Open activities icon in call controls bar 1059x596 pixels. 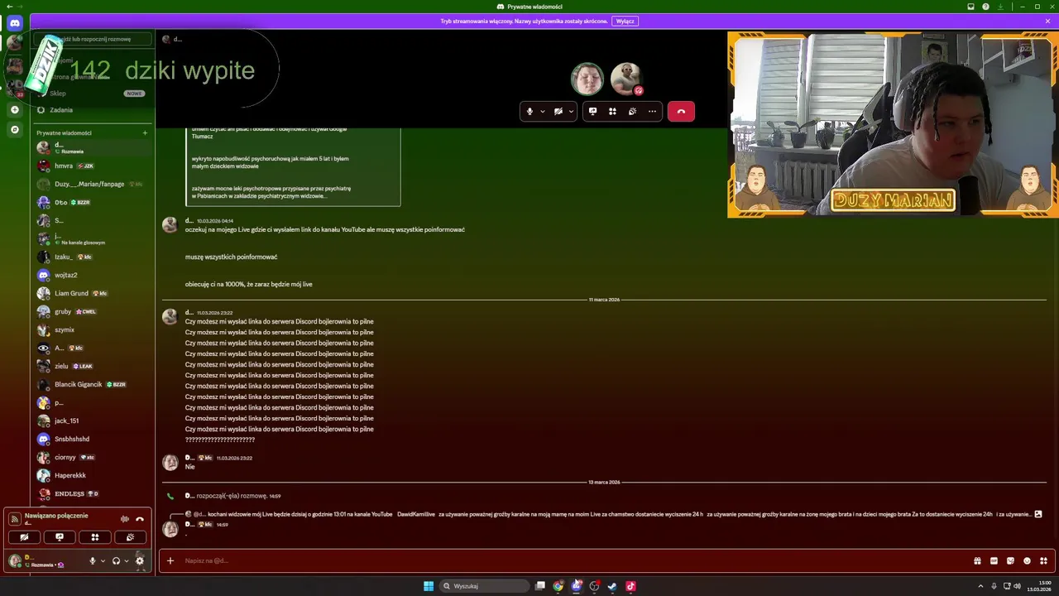(x=612, y=111)
